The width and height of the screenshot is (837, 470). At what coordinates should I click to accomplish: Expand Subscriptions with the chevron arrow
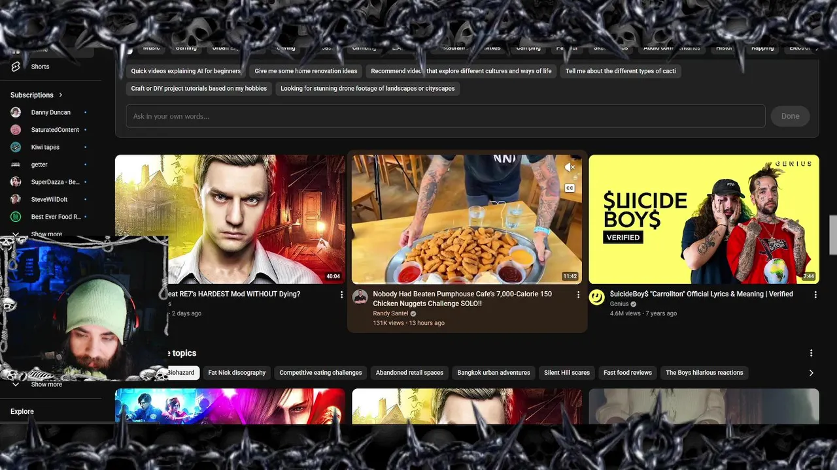click(61, 95)
